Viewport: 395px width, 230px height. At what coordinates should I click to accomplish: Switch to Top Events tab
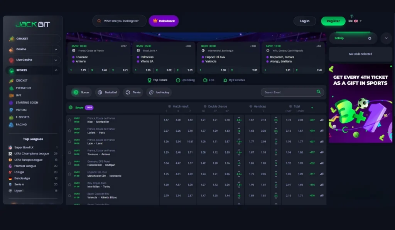click(x=157, y=80)
